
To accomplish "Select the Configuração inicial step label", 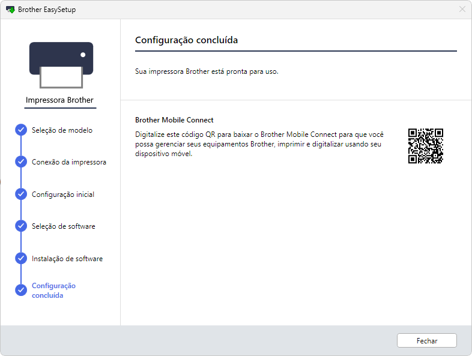I will (63, 195).
